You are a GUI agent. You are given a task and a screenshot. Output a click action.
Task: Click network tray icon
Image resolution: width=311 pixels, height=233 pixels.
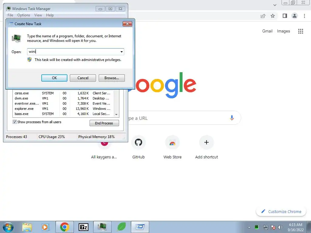point(265,227)
